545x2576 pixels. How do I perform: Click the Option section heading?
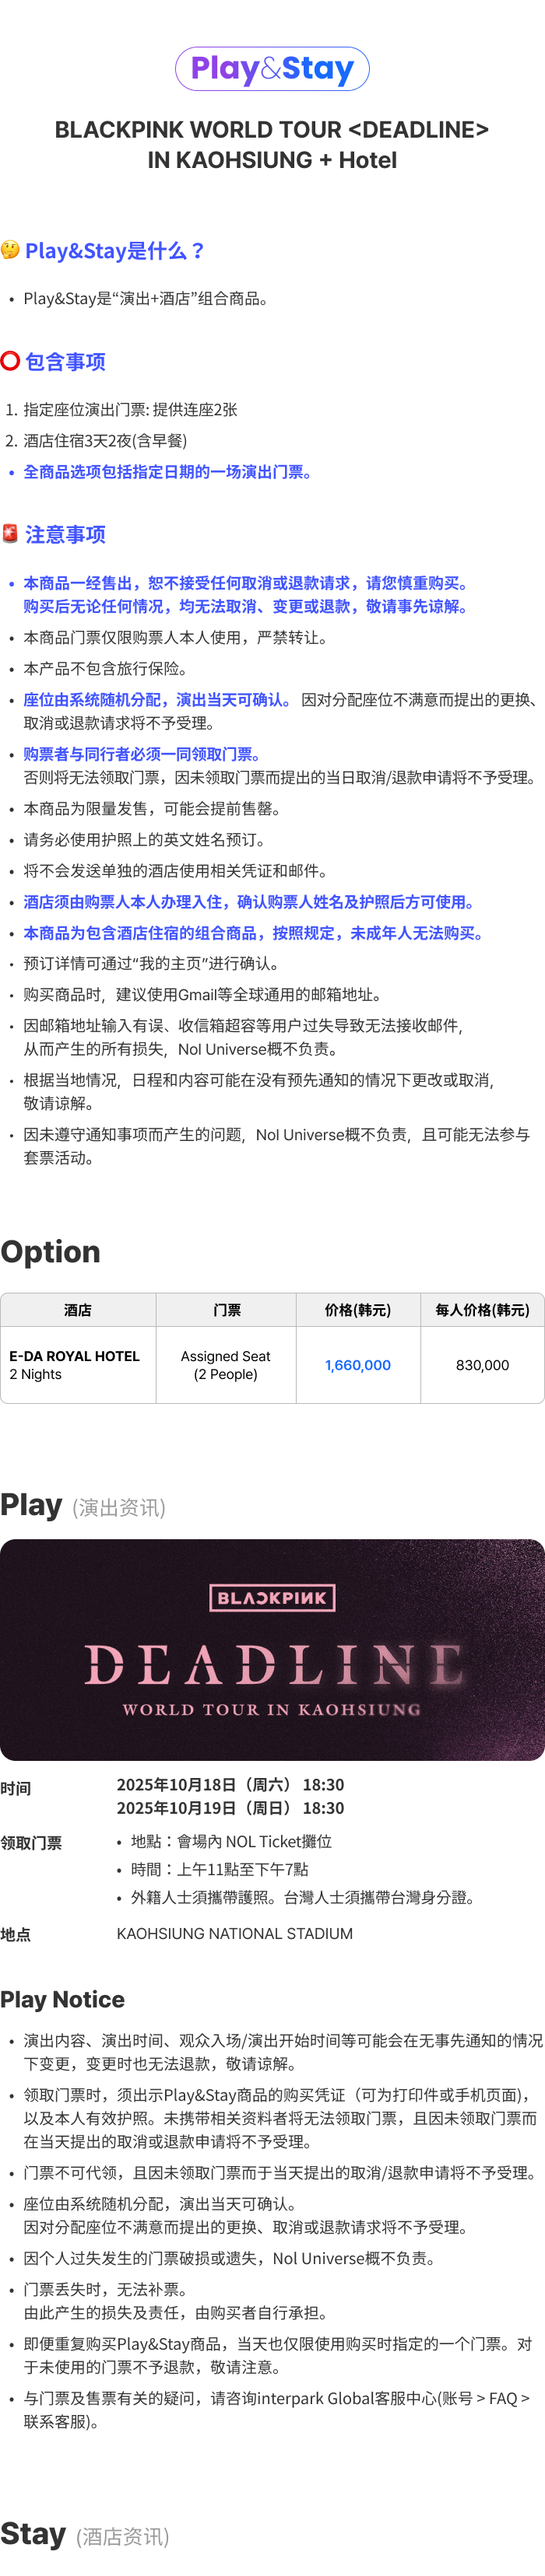[50, 1251]
